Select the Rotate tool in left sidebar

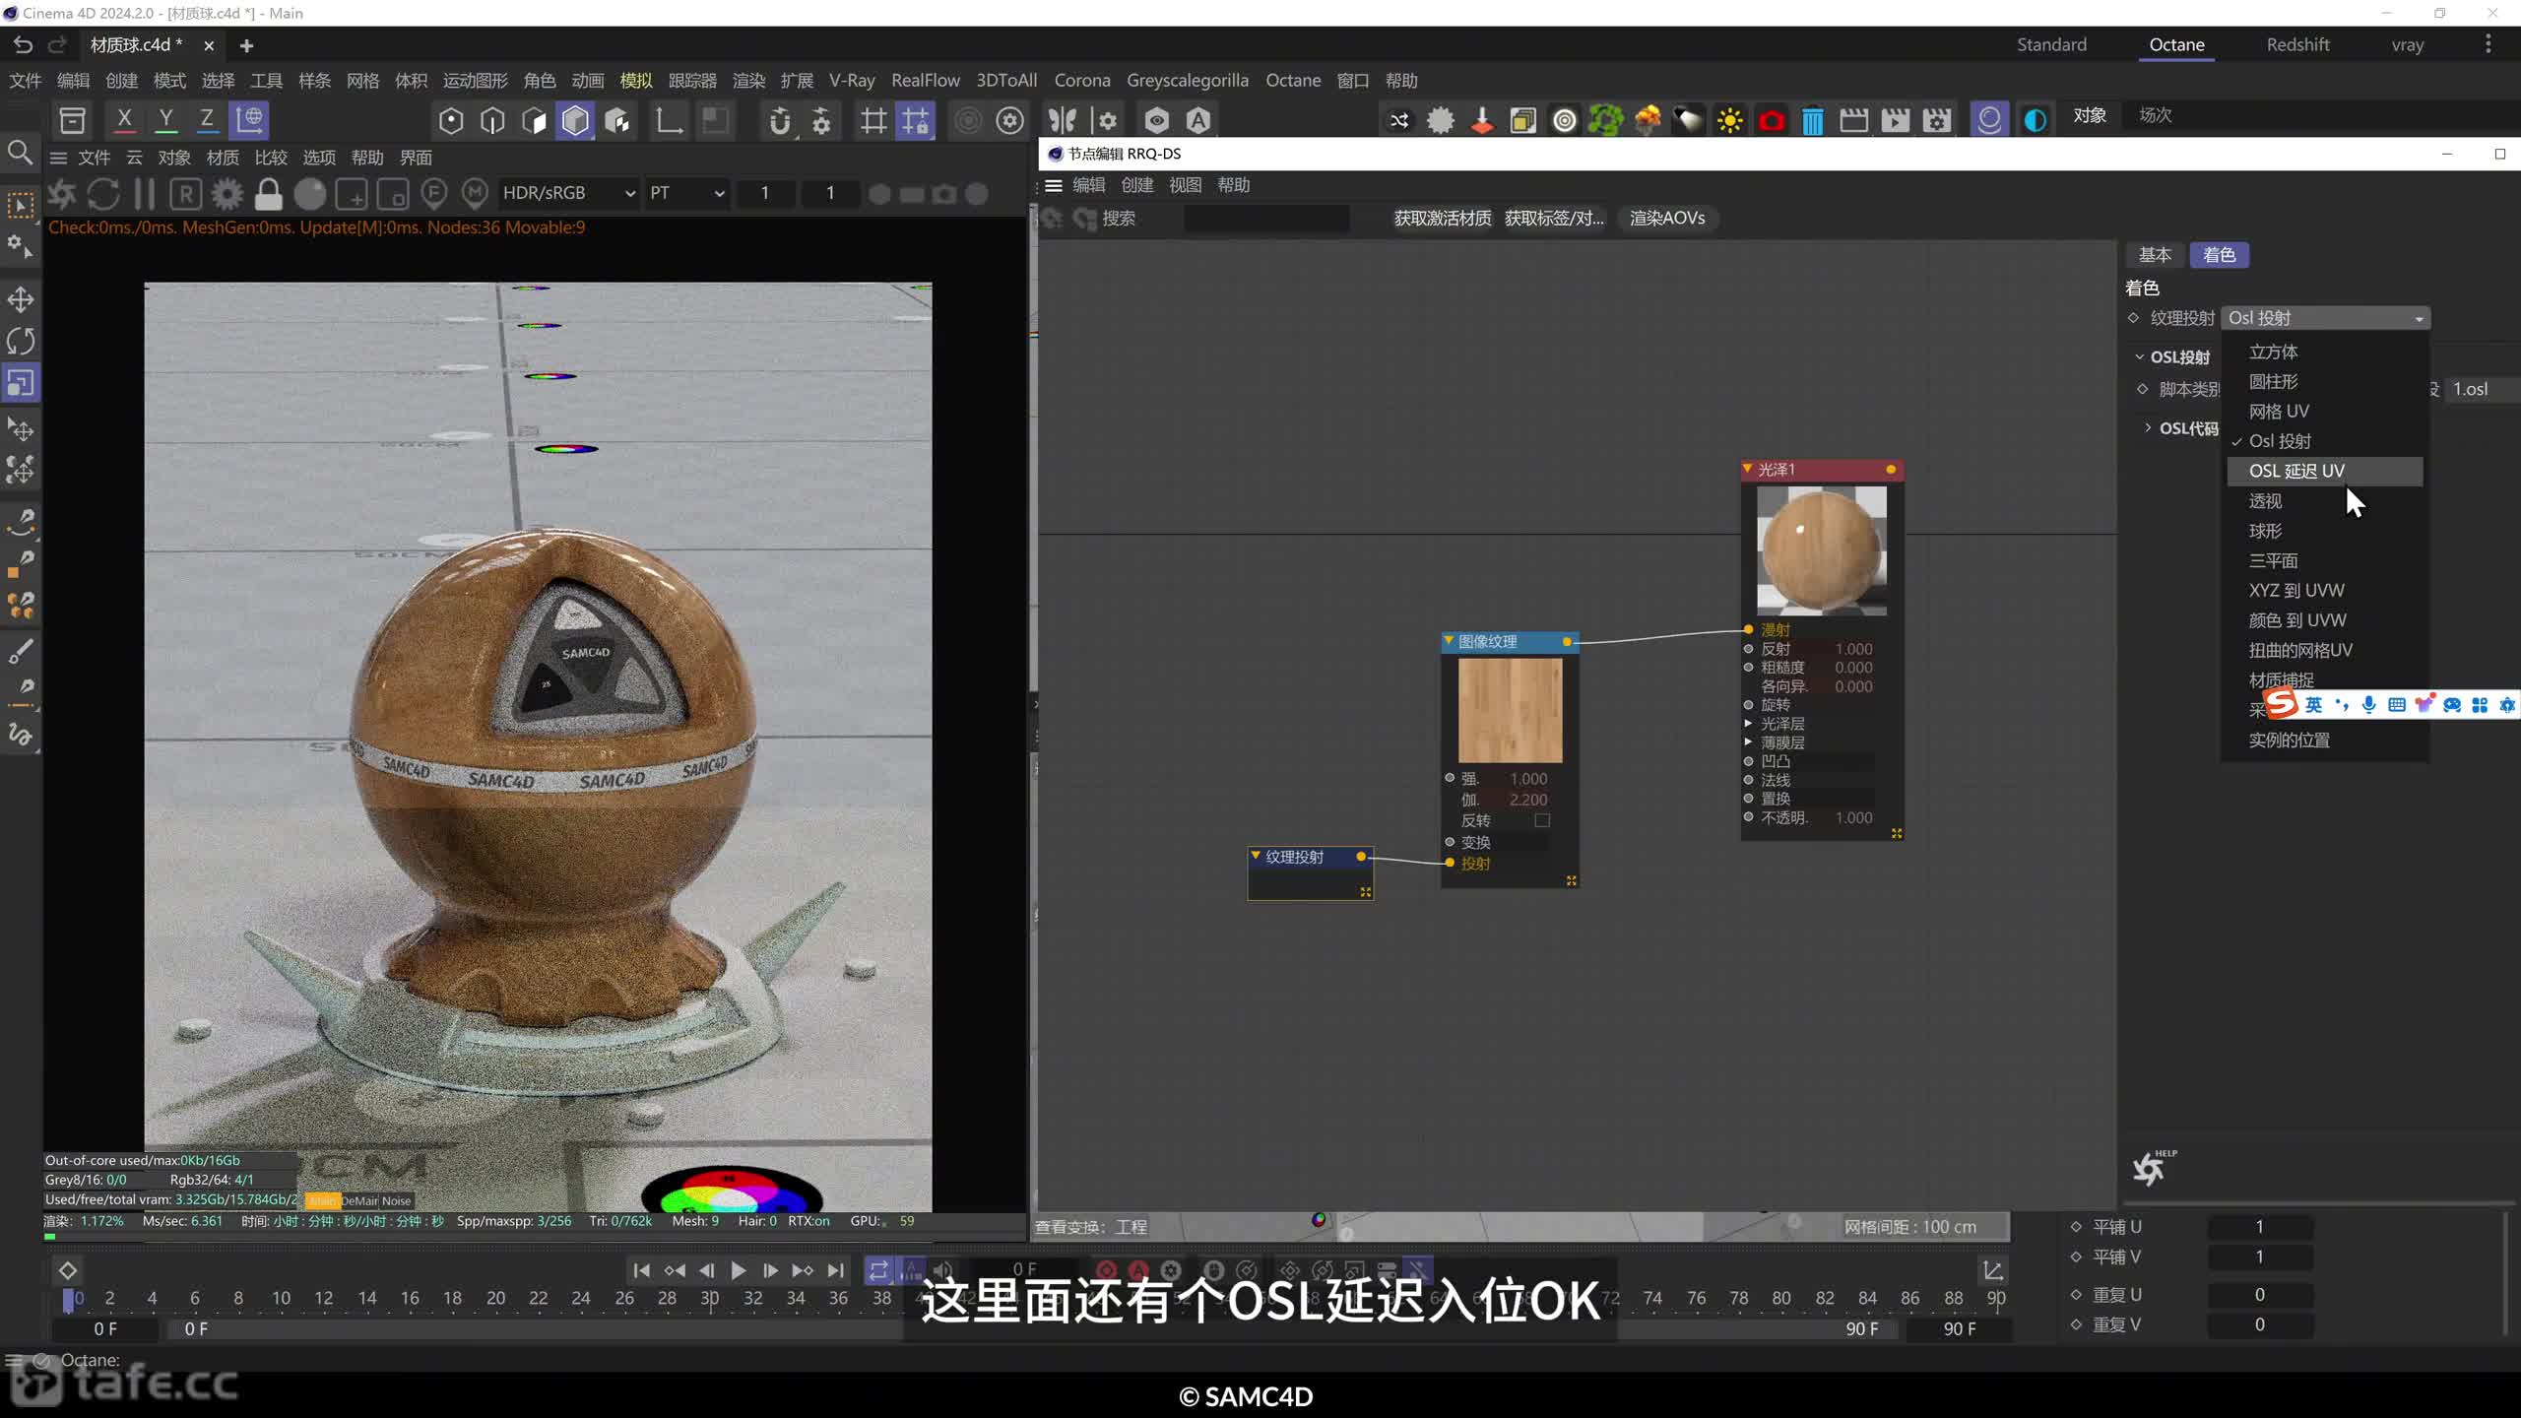[21, 341]
